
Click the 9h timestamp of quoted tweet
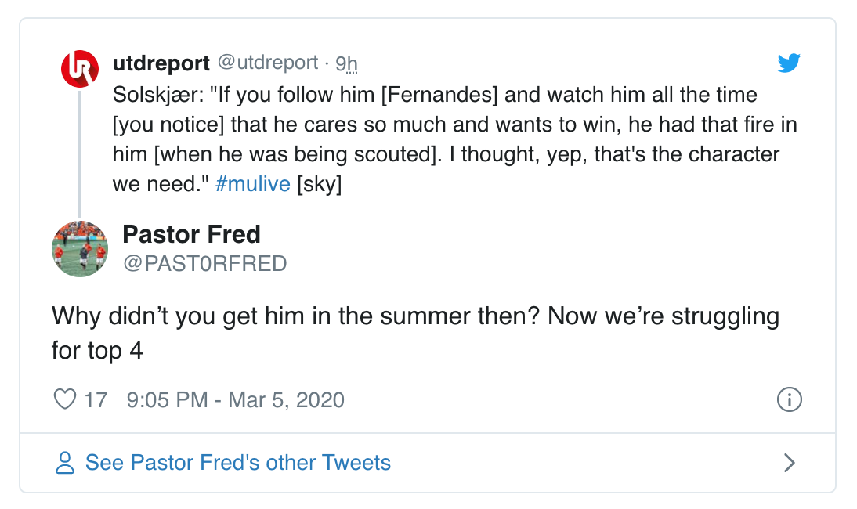click(346, 63)
